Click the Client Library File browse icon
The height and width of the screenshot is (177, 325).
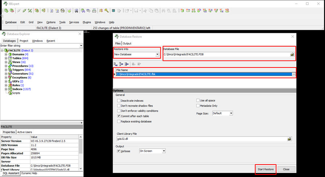pyautogui.click(x=289, y=139)
